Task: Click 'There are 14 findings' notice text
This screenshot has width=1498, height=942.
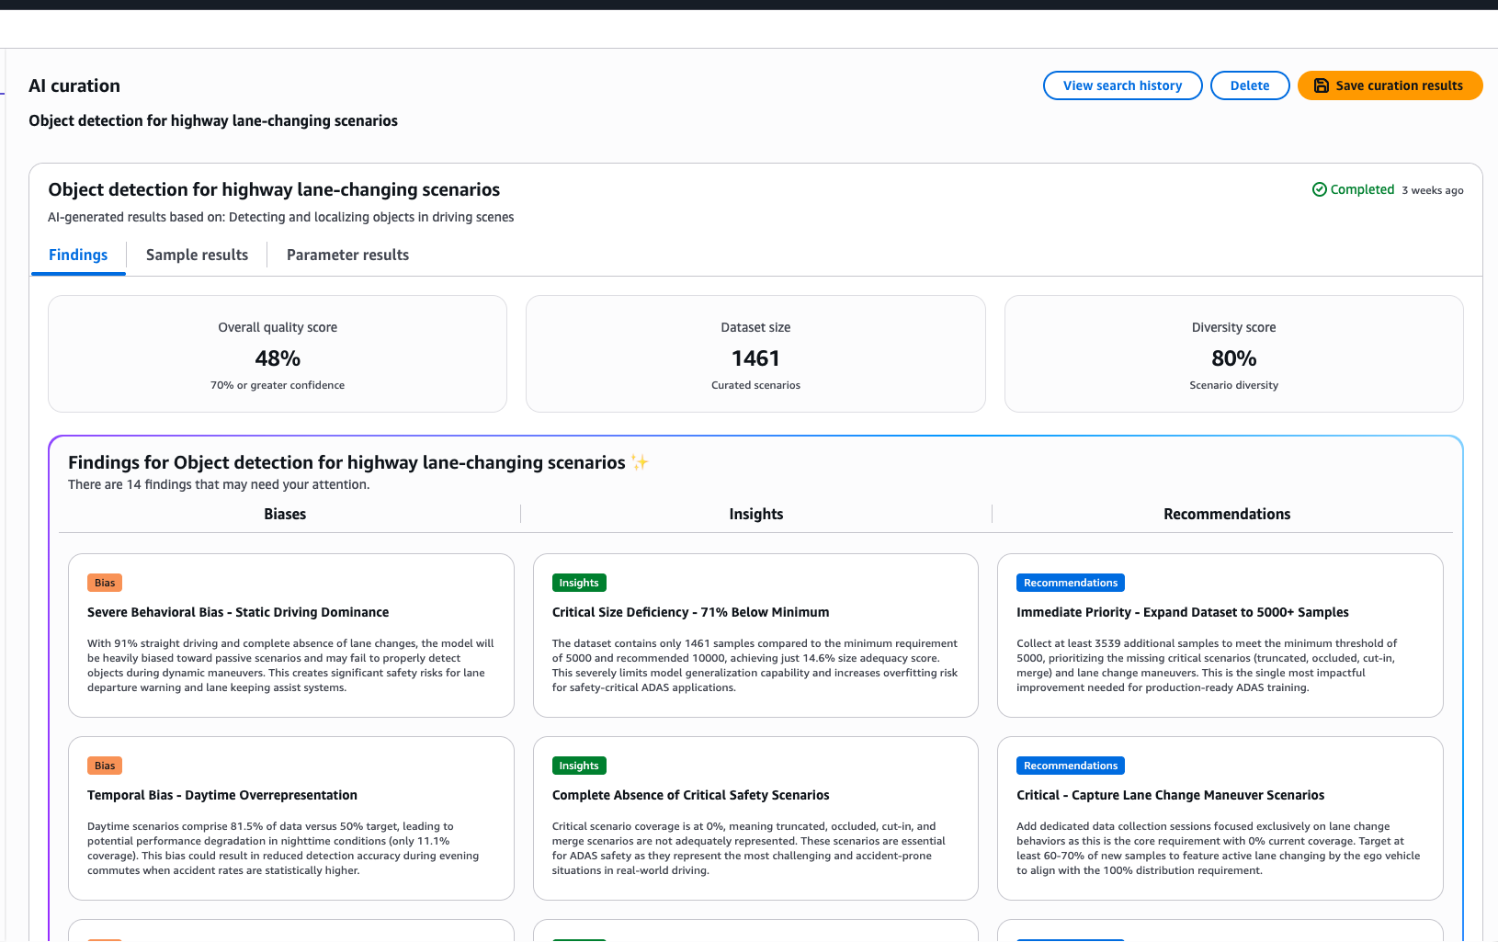Action: [x=219, y=484]
